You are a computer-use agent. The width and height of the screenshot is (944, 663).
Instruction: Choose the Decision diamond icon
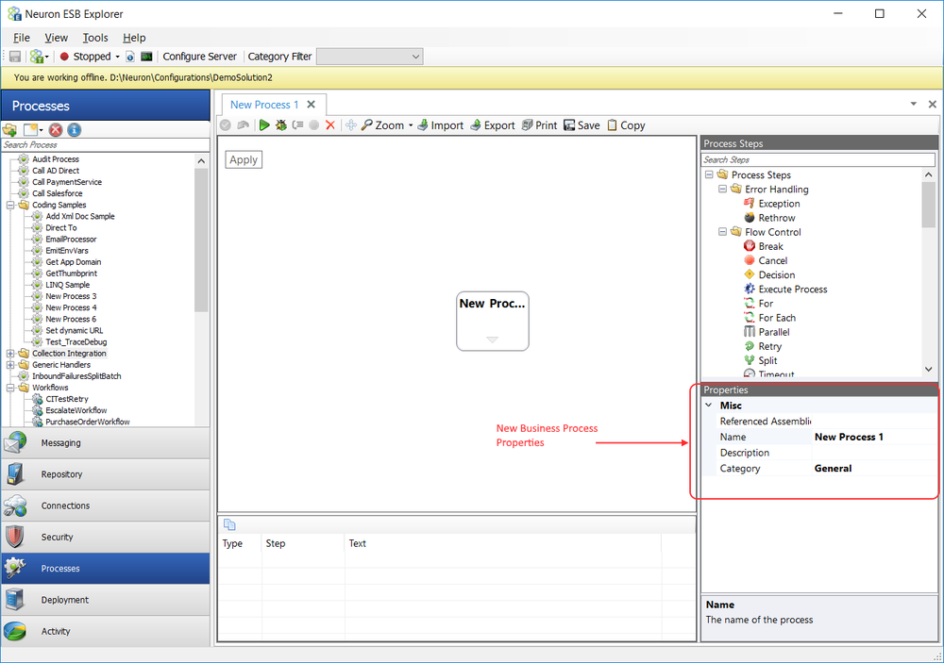(x=749, y=274)
